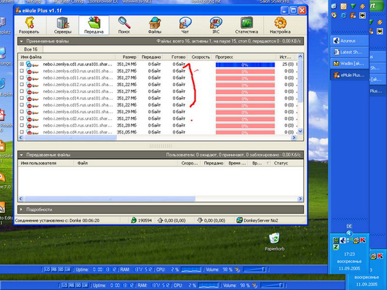Click the downloads list scroll up arrow
The height and width of the screenshot is (290, 387).
pyautogui.click(x=300, y=57)
